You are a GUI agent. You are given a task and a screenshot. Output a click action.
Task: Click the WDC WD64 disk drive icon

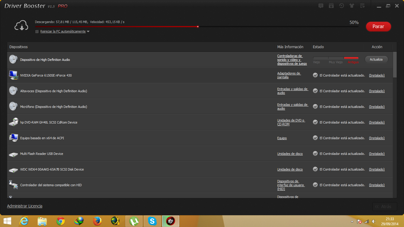(13, 170)
